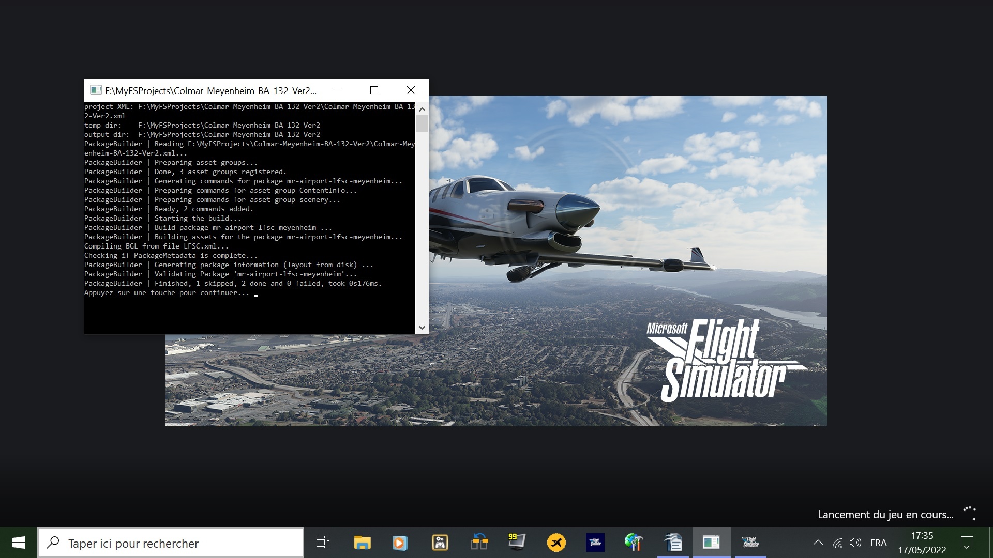Click the yellow airplane taskbar icon
The image size is (993, 558).
pos(556,542)
